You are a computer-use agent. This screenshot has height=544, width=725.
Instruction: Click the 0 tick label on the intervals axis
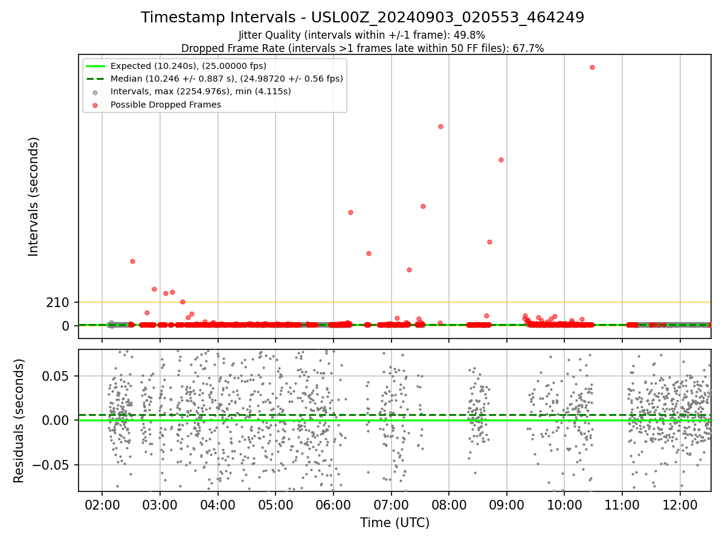pyautogui.click(x=66, y=326)
